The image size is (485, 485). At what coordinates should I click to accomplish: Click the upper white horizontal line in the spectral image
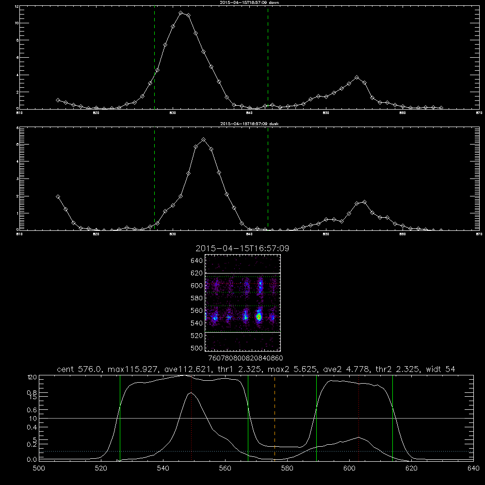tap(243, 273)
